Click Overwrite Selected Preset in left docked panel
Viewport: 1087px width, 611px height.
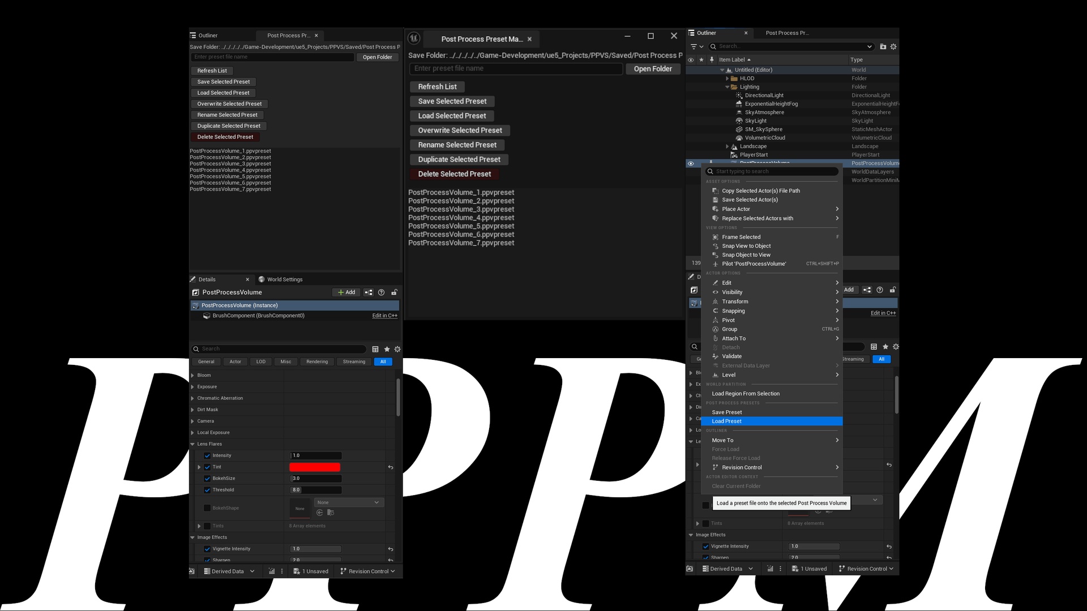(229, 104)
